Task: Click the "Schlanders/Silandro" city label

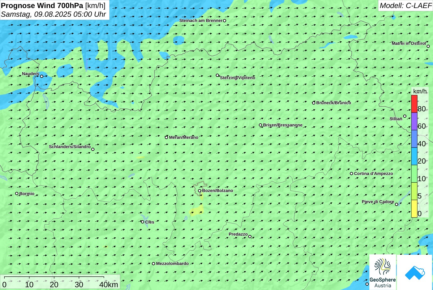Action: (x=70, y=147)
